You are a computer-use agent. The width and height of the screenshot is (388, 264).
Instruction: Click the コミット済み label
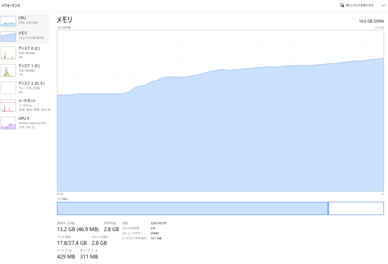64,237
